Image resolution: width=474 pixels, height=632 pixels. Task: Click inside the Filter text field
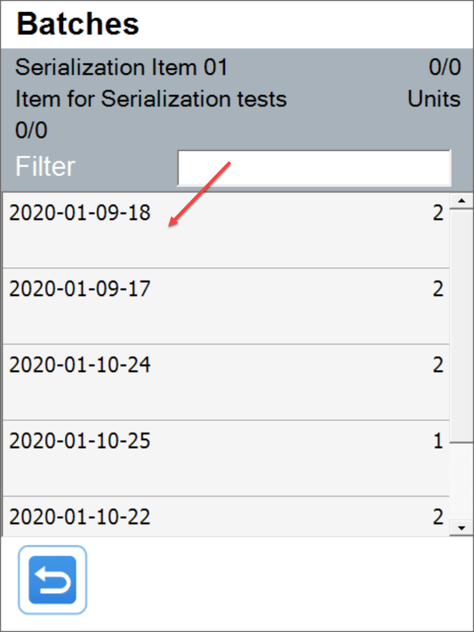(x=314, y=167)
